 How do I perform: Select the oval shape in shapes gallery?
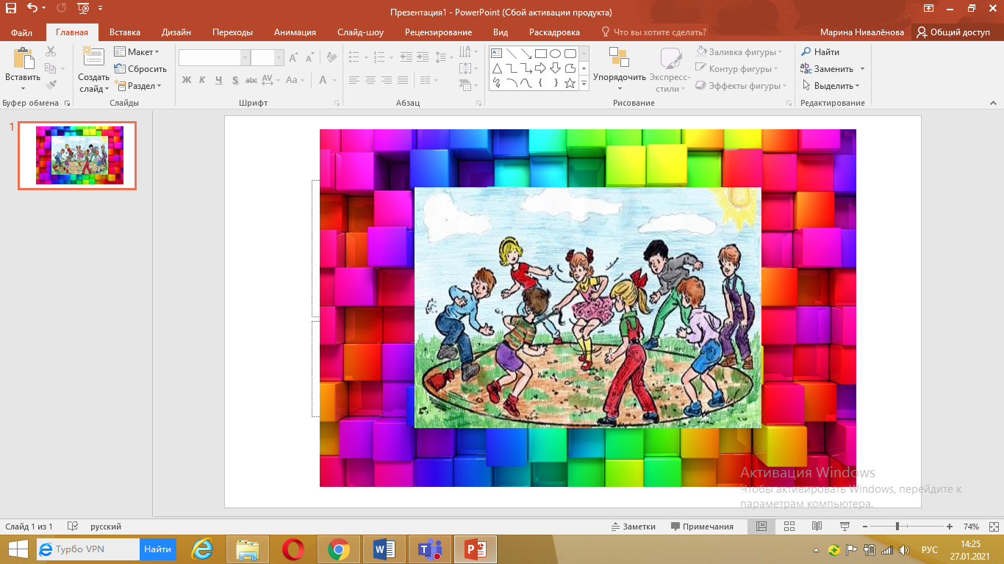(x=555, y=54)
